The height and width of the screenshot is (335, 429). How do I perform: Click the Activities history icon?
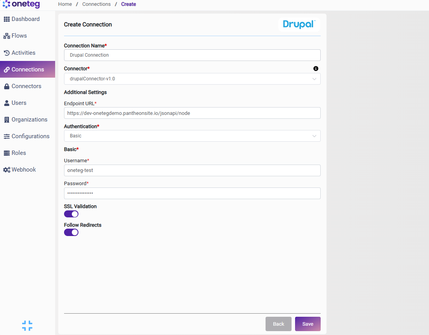click(7, 53)
